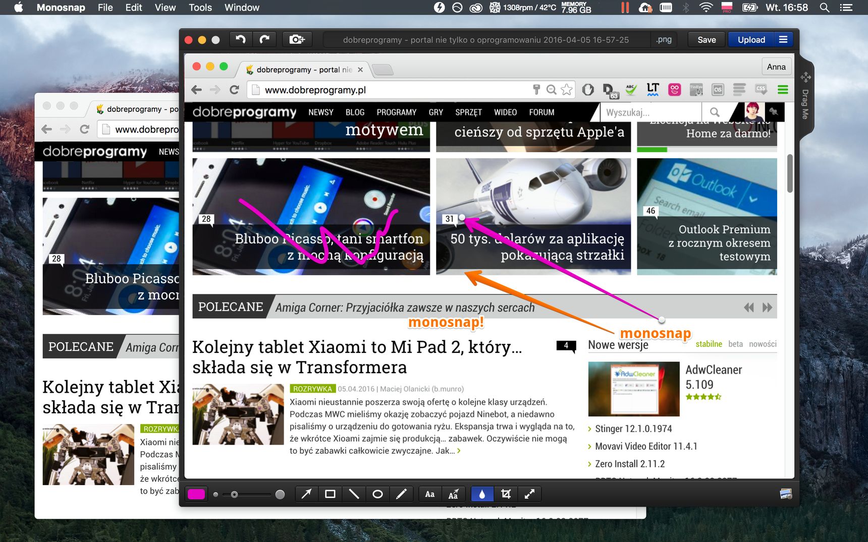
Task: Select the text-with-arrow callout tool
Action: tap(454, 494)
